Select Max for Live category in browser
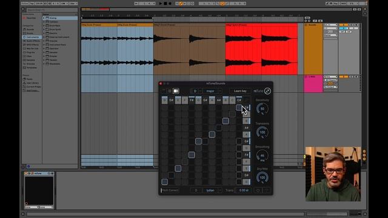The width and height of the screenshot is (388, 218). [32, 48]
